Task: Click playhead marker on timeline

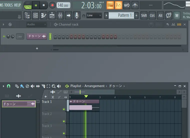Action: coord(86,97)
